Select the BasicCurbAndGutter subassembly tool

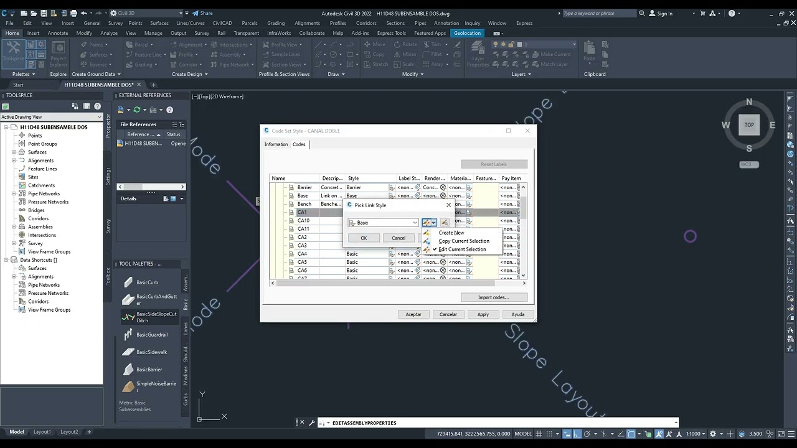click(x=149, y=300)
